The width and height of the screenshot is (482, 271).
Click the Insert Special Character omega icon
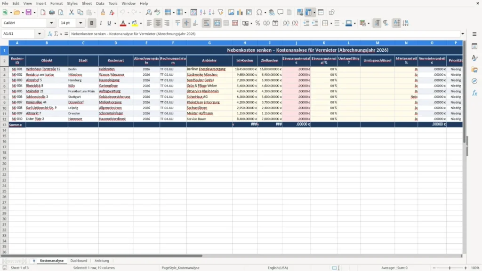click(x=259, y=12)
